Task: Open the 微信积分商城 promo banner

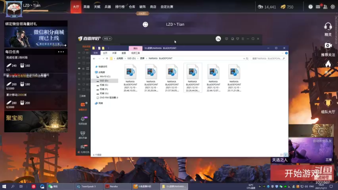Action: pyautogui.click(x=36, y=37)
